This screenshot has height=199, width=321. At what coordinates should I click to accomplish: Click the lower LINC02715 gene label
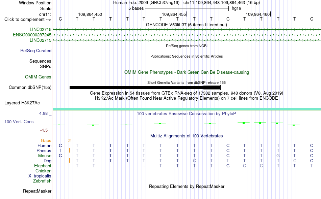pos(41,40)
